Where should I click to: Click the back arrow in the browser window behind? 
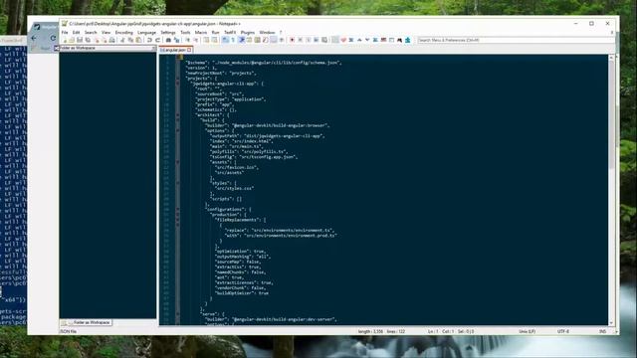(x=34, y=38)
